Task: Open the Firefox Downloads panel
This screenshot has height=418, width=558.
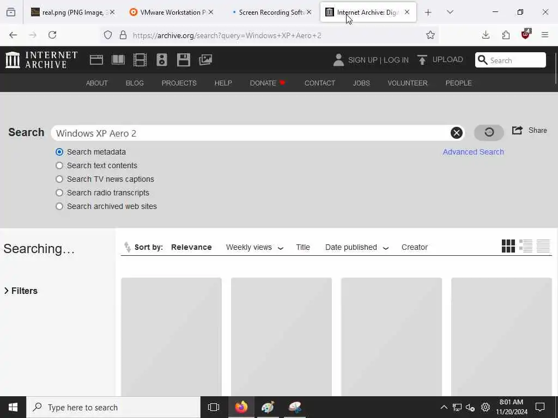Action: coord(486,35)
